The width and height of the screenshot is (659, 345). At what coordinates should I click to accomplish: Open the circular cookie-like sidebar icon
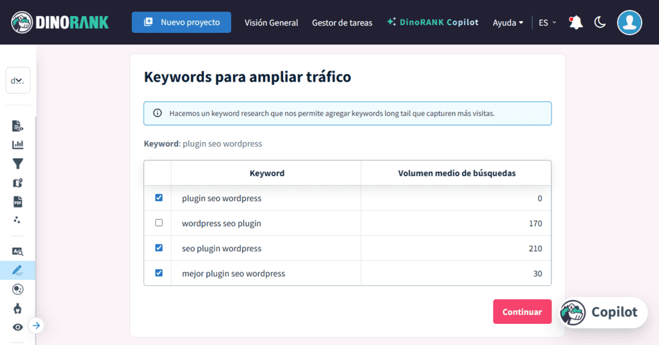click(x=17, y=289)
